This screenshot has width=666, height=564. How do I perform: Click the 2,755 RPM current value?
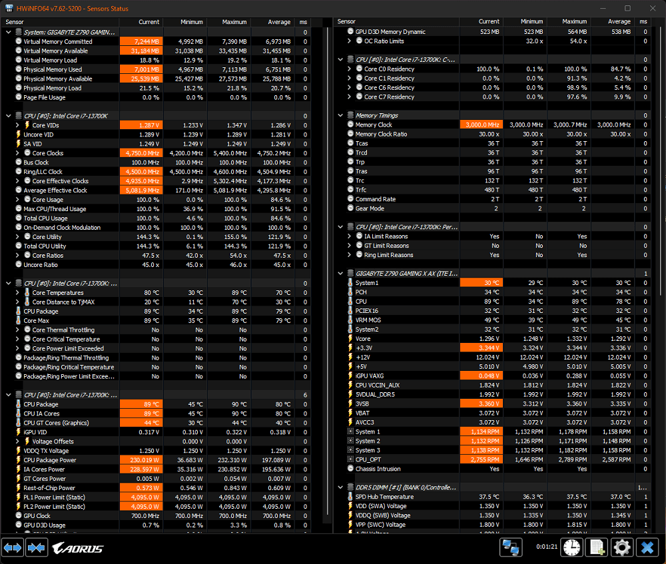[x=482, y=459]
